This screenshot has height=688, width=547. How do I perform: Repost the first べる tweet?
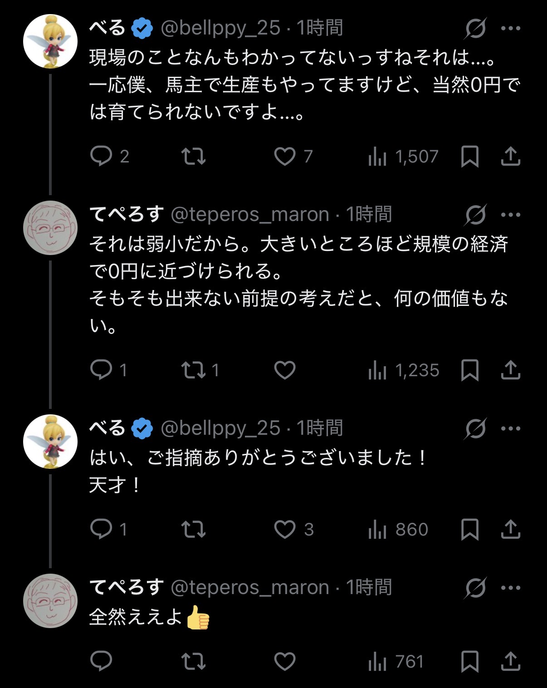[194, 157]
